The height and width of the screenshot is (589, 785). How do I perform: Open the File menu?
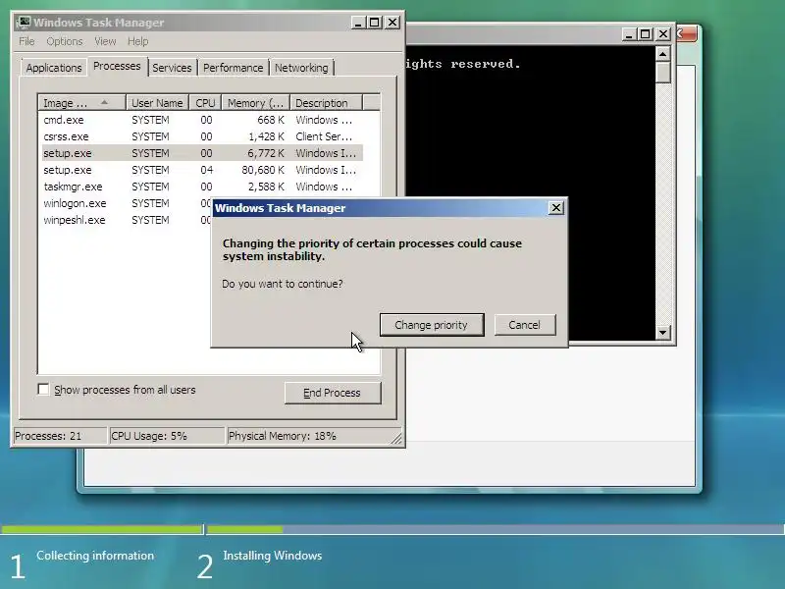click(26, 41)
